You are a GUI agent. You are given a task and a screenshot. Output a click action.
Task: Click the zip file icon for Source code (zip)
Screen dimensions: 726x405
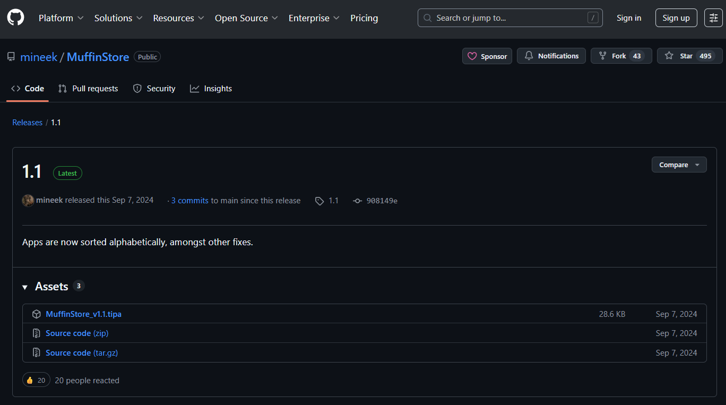tap(37, 333)
